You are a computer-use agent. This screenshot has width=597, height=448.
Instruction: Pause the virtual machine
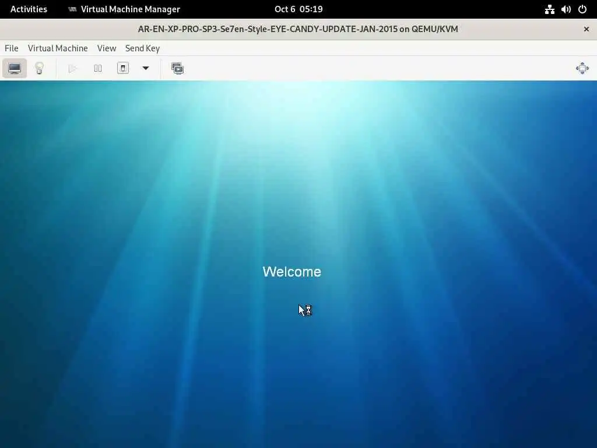pos(98,69)
